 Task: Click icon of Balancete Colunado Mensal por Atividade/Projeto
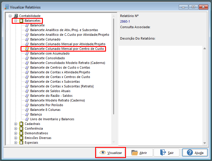click(x=27, y=44)
